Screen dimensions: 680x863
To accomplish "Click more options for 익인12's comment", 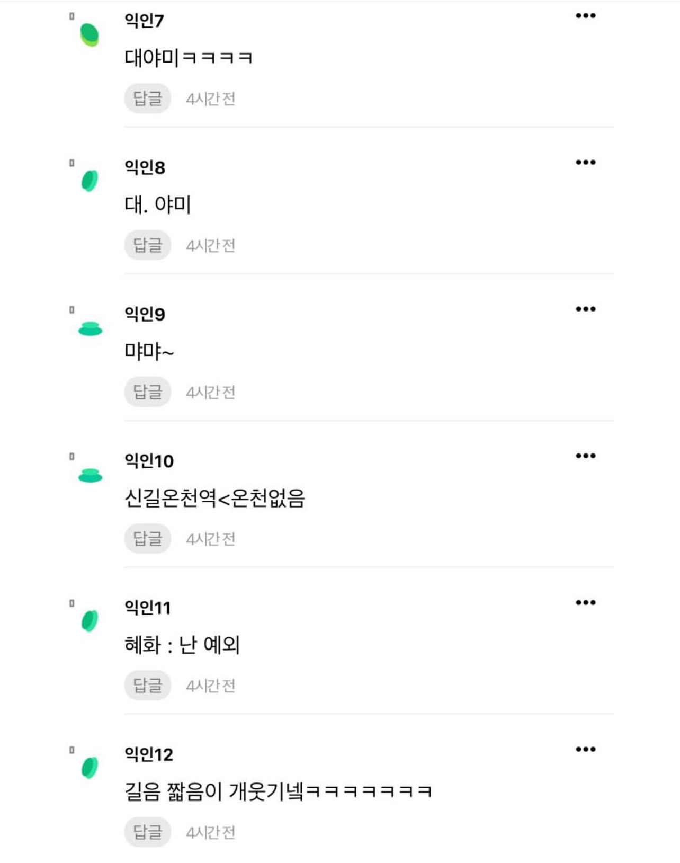I will pos(585,750).
